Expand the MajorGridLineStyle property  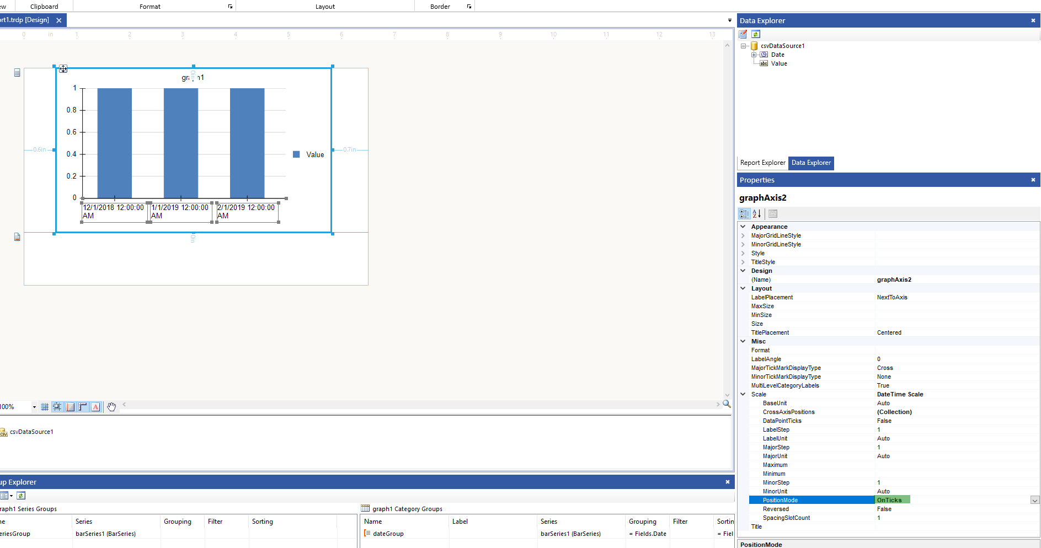[743, 235]
